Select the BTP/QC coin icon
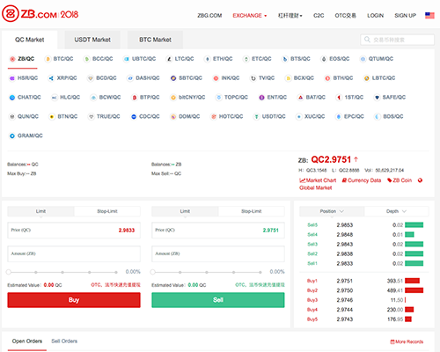Screen dimensions: 440x352 coord(135,98)
